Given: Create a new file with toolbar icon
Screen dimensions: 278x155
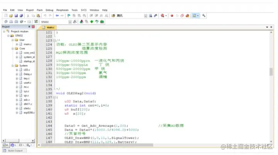Looking at the screenshot, I should (x=6, y=15).
